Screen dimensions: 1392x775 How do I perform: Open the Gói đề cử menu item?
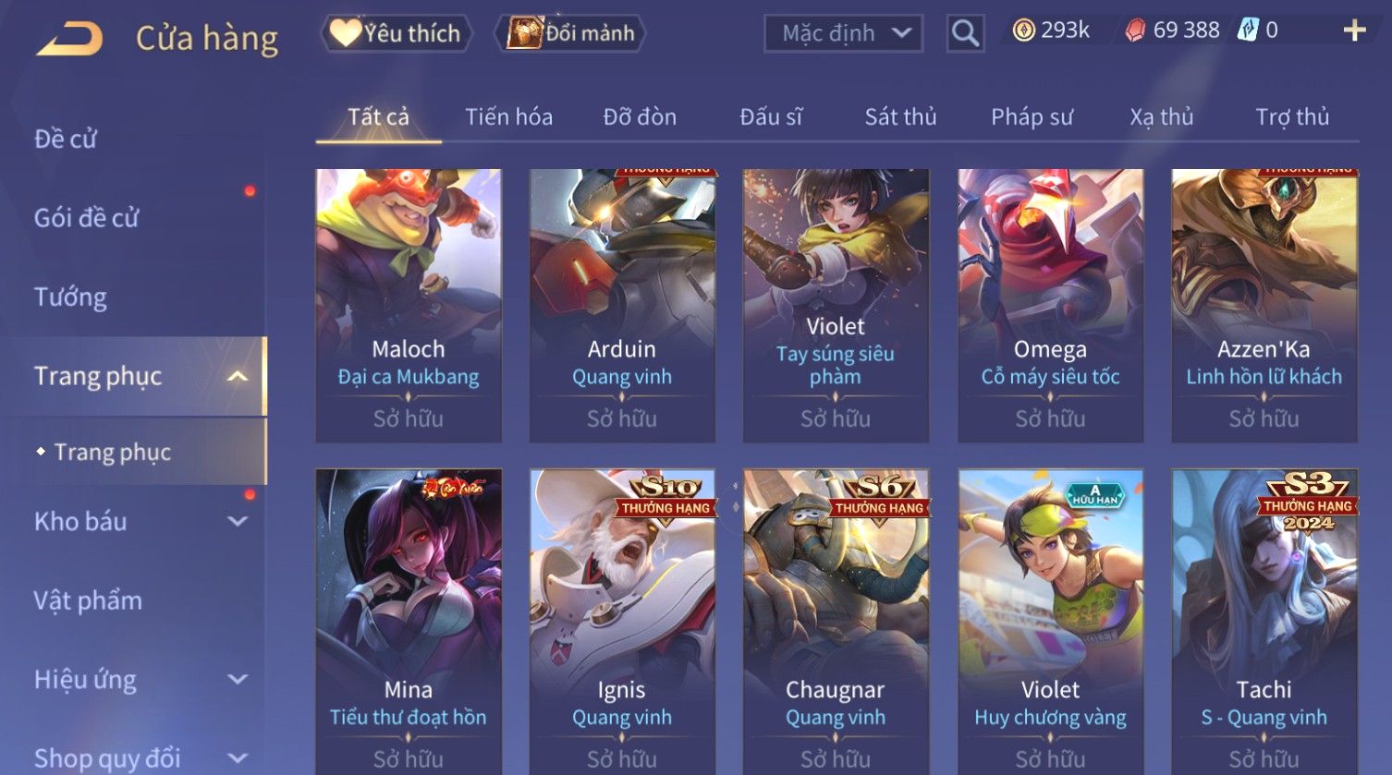coord(86,218)
